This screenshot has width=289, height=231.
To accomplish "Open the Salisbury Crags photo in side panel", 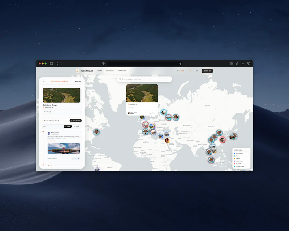I will (61, 95).
